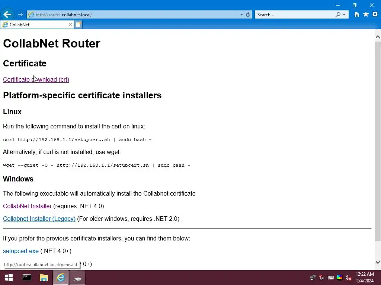Screen dimensions: 381x285
Task: Click the curl setupcert.sh command text
Action: click(77, 140)
